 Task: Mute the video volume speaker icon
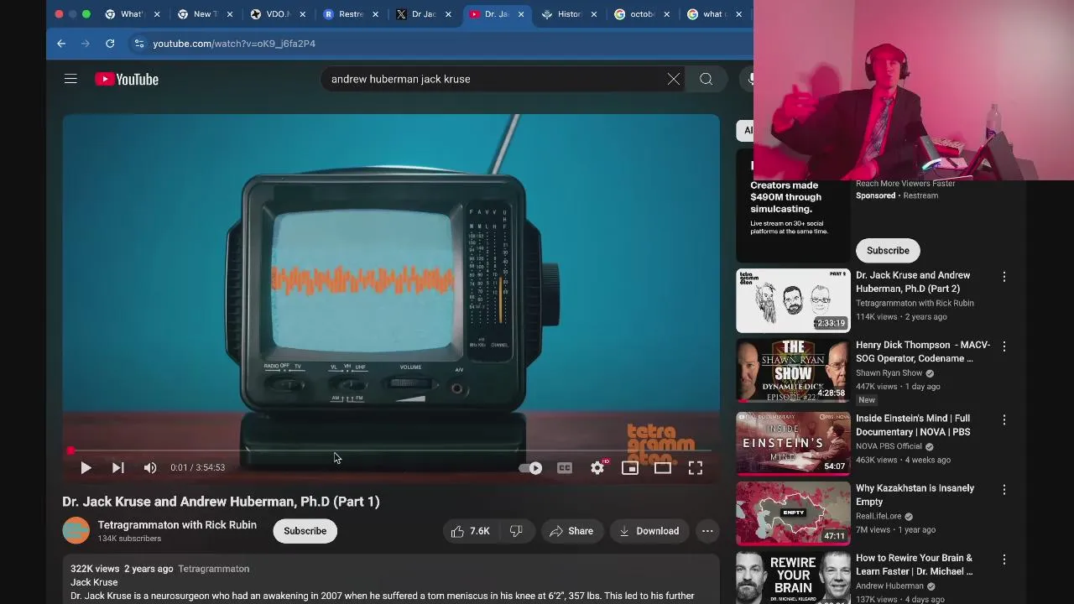(x=150, y=468)
